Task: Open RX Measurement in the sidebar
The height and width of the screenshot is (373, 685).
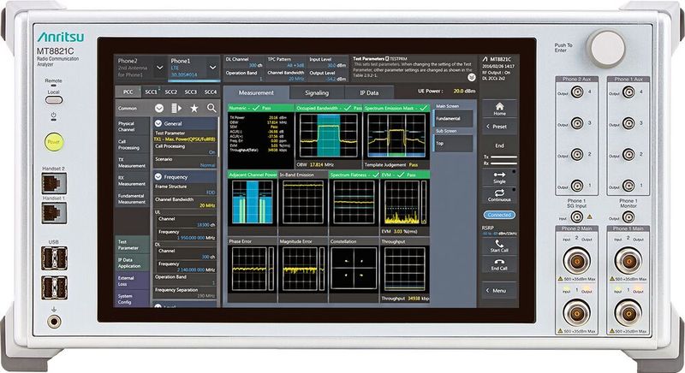Action: tap(133, 181)
